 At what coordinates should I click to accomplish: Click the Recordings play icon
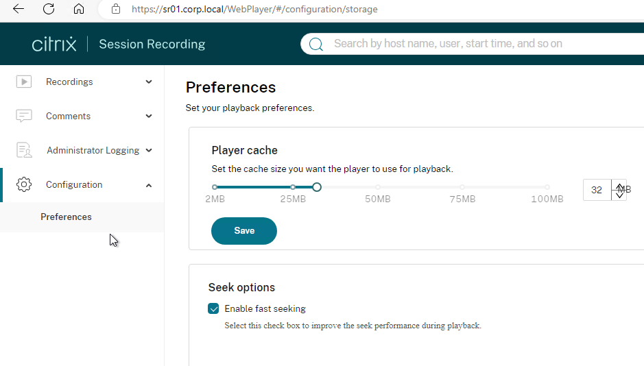tap(24, 82)
